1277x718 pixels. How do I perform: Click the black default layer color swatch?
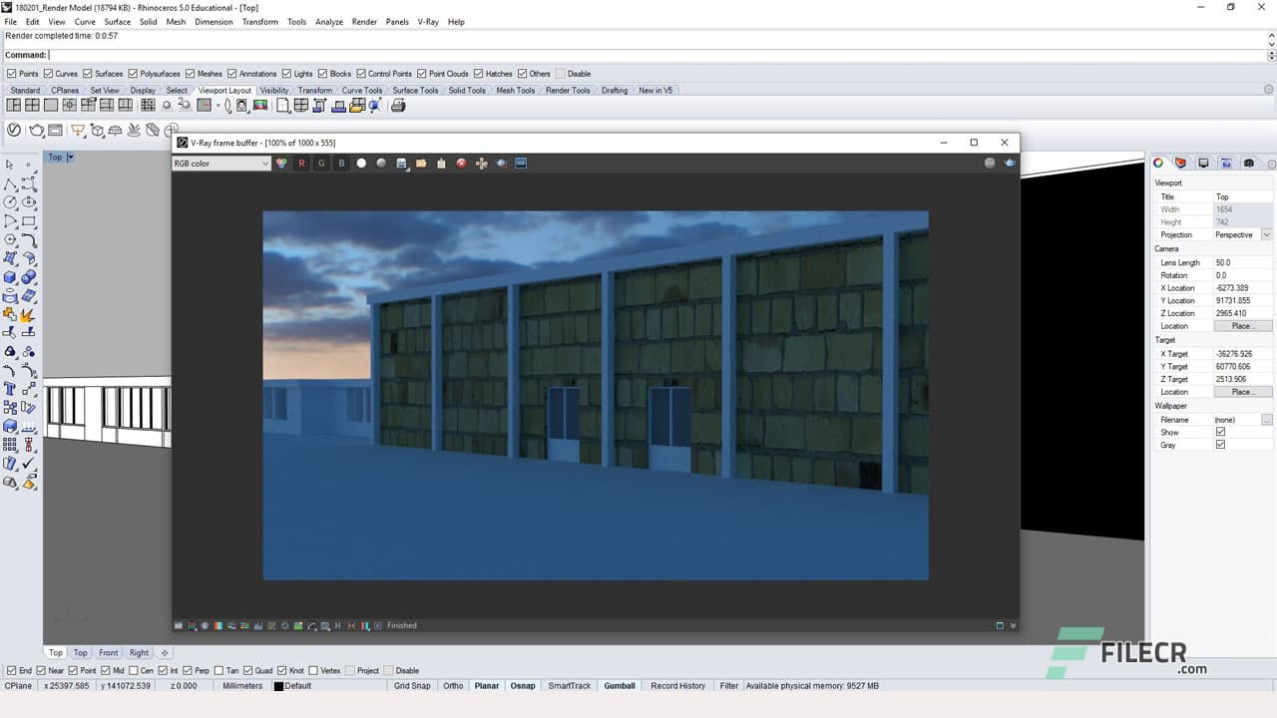pos(280,686)
